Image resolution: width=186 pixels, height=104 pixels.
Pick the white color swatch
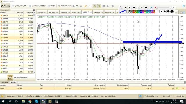pos(130,12)
